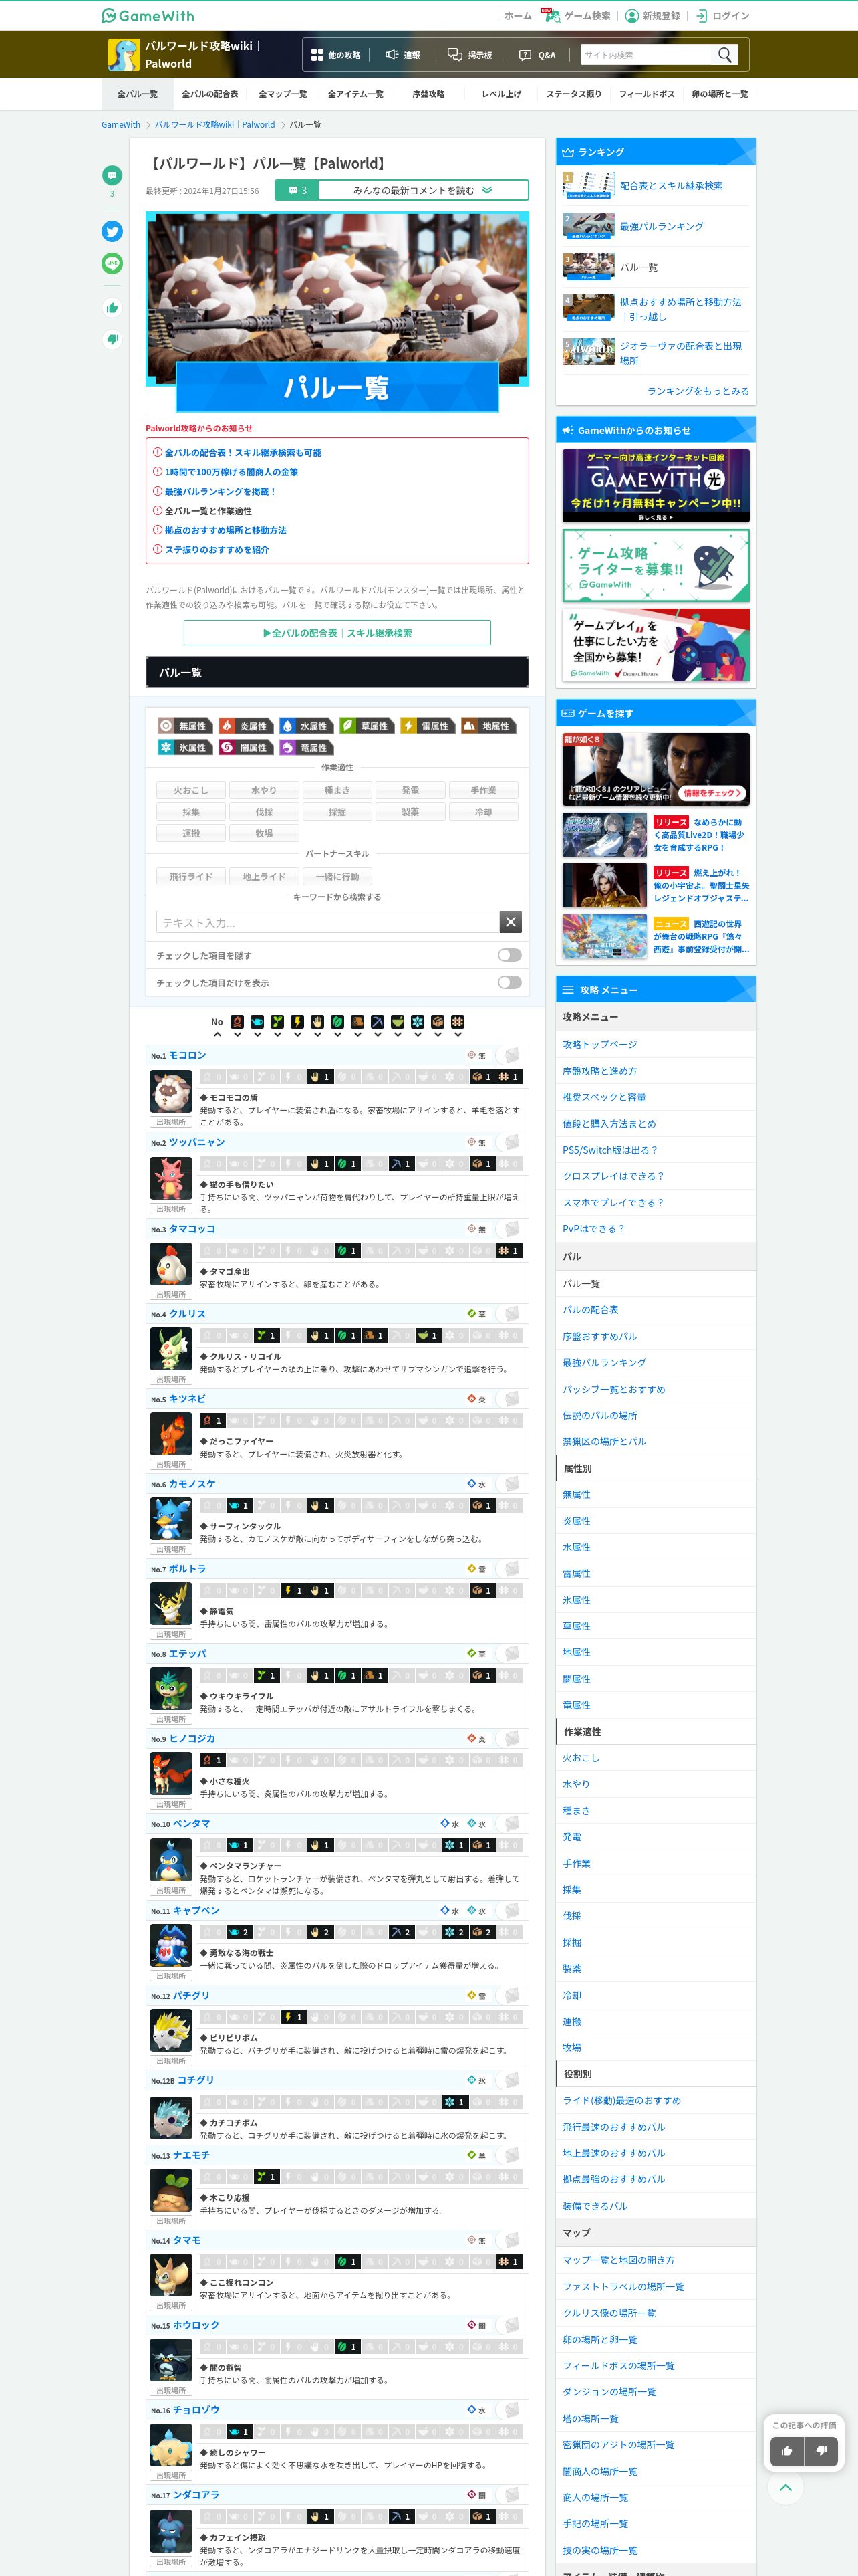Viewport: 858px width, 2576px height.
Task: Open the 新規登録 sign-up link
Action: point(652,16)
